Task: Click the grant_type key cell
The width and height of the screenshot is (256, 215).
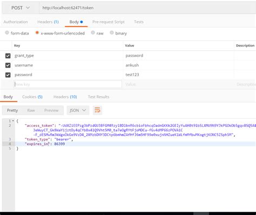Action: (68, 56)
